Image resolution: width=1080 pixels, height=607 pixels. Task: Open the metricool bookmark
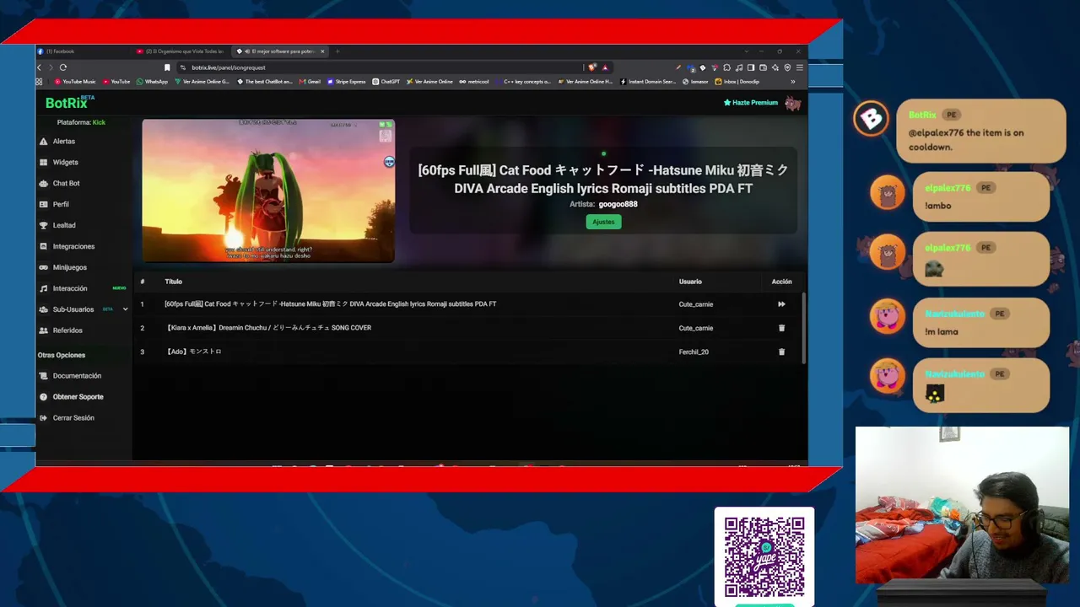(473, 82)
